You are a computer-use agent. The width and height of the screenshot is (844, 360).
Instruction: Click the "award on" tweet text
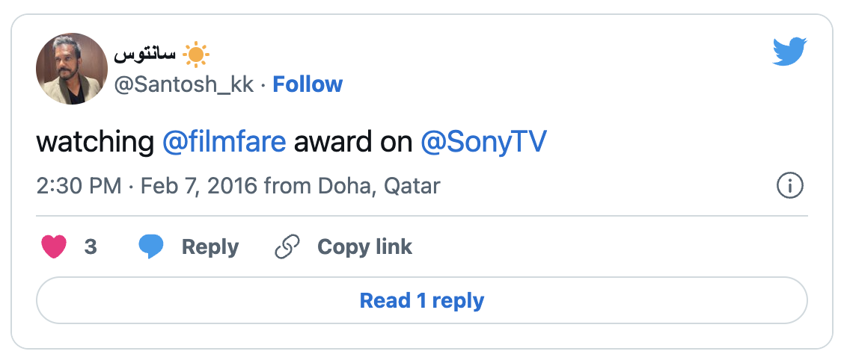pyautogui.click(x=352, y=142)
